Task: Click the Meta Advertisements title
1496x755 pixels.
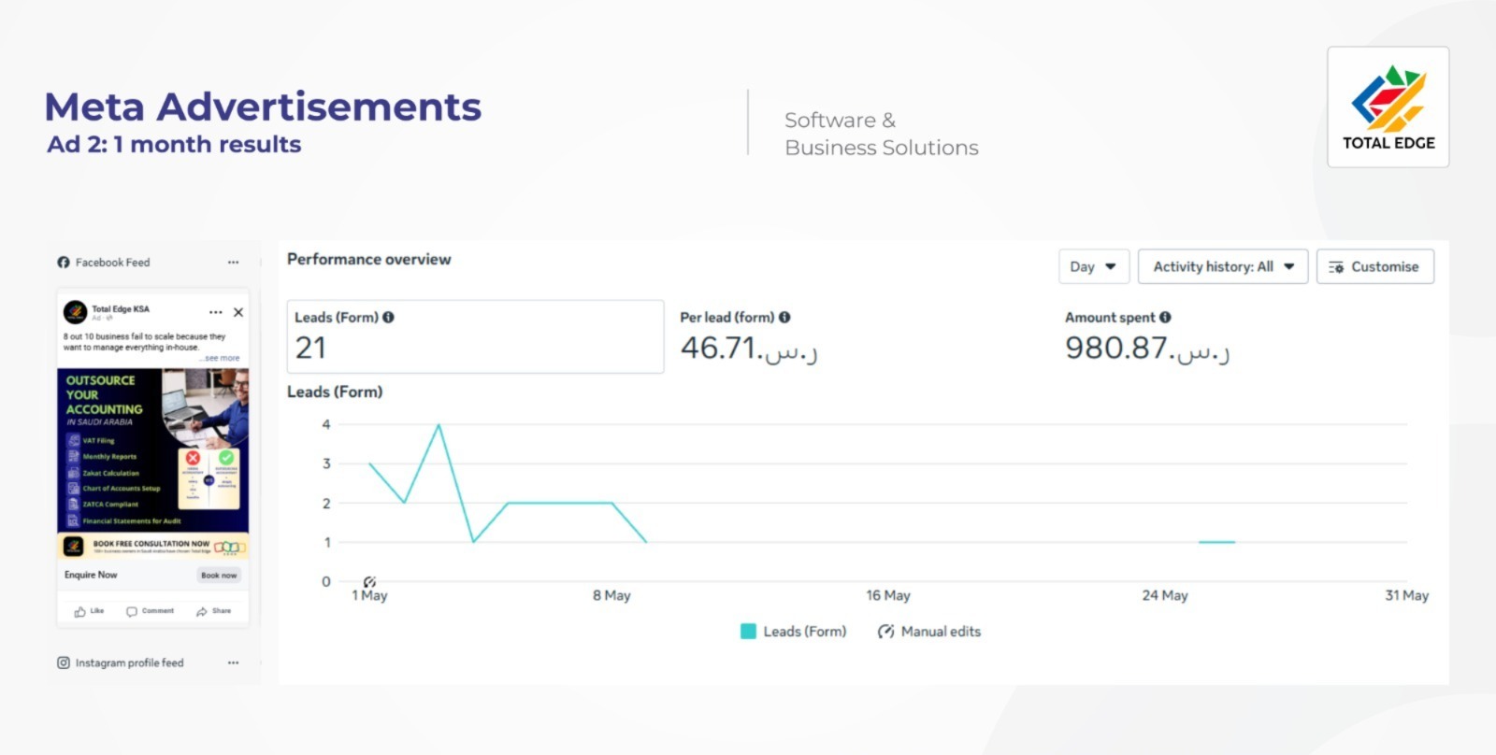Action: click(x=263, y=107)
